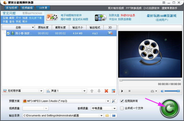The image size is (184, 121).
Task: Adjust the volume slider
Action: tap(172, 91)
